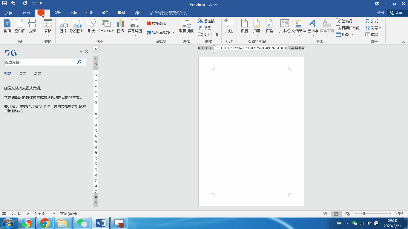The width and height of the screenshot is (408, 229).
Task: Insert an online picture (联机图片)
Action: (x=77, y=26)
